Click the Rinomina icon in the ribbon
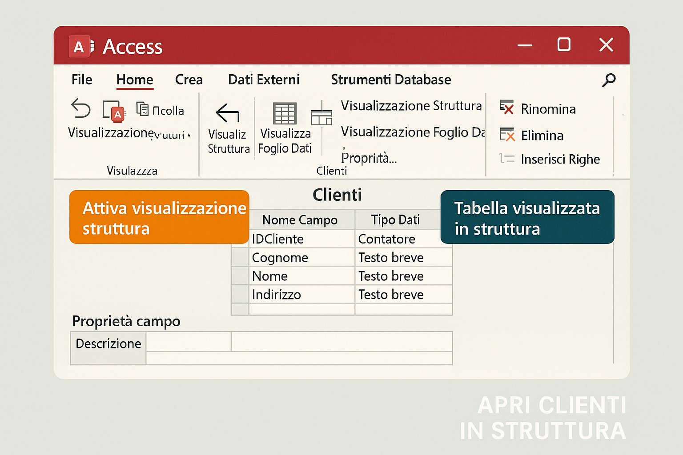Image resolution: width=683 pixels, height=455 pixels. point(506,108)
